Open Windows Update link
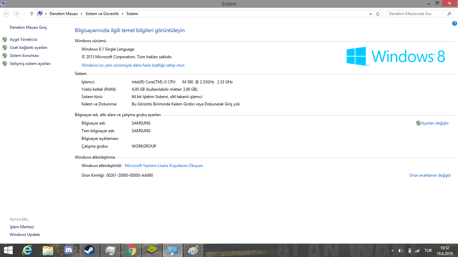Screen dimensions: 458x257 click(x=25, y=235)
